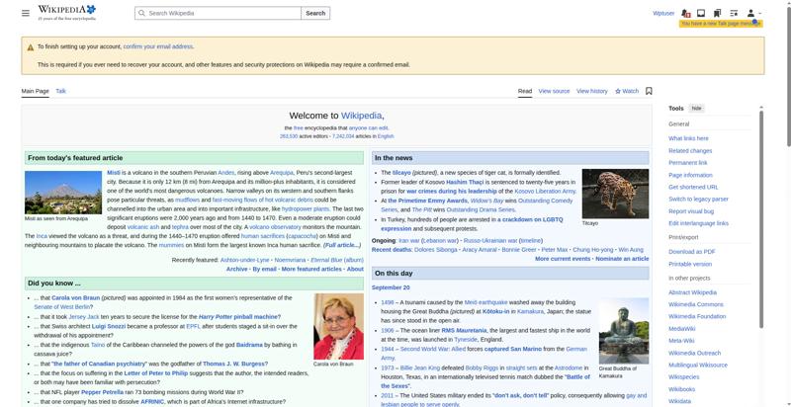791x407 pixels.
Task: Open alerts bell notifications icon
Action: (685, 13)
